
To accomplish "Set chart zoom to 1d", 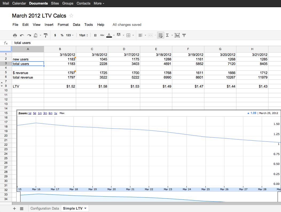I will point(30,113).
